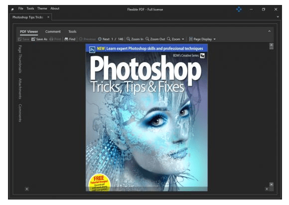The width and height of the screenshot is (289, 205).
Task: Click the Save As toolbar button
Action: (x=39, y=39)
